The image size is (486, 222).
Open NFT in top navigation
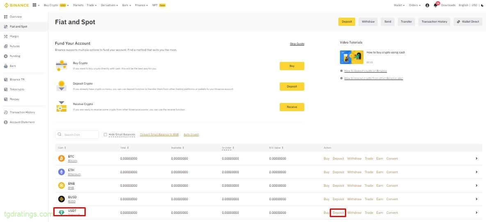[x=159, y=5]
